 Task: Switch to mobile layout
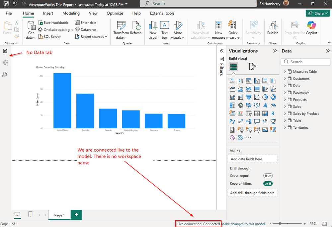tap(30, 214)
